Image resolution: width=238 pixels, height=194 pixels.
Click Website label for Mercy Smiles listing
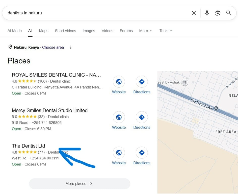(119, 128)
